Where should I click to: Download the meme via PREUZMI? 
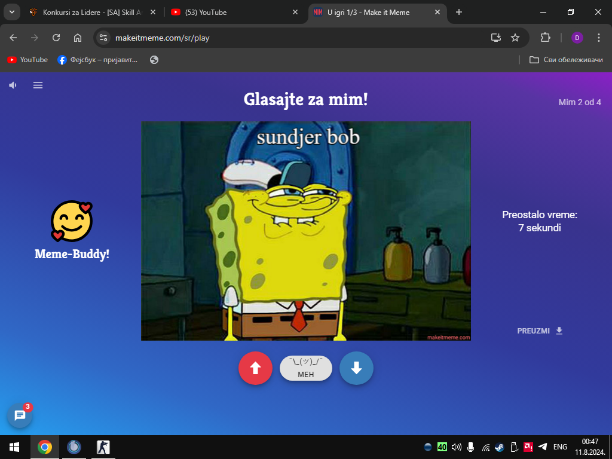tap(540, 331)
